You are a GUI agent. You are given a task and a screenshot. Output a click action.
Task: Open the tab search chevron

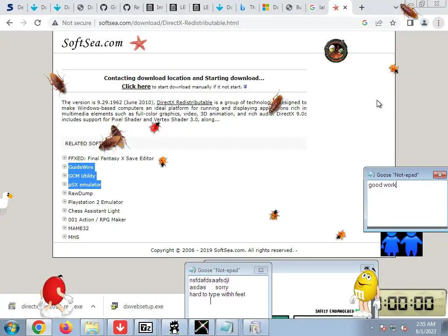pyautogui.click(x=395, y=7)
